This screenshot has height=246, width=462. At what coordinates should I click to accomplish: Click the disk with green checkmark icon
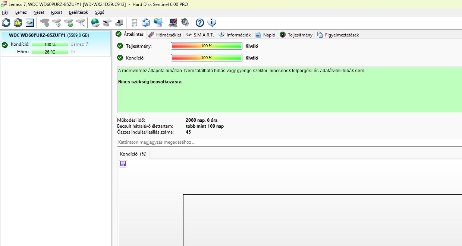click(x=69, y=23)
